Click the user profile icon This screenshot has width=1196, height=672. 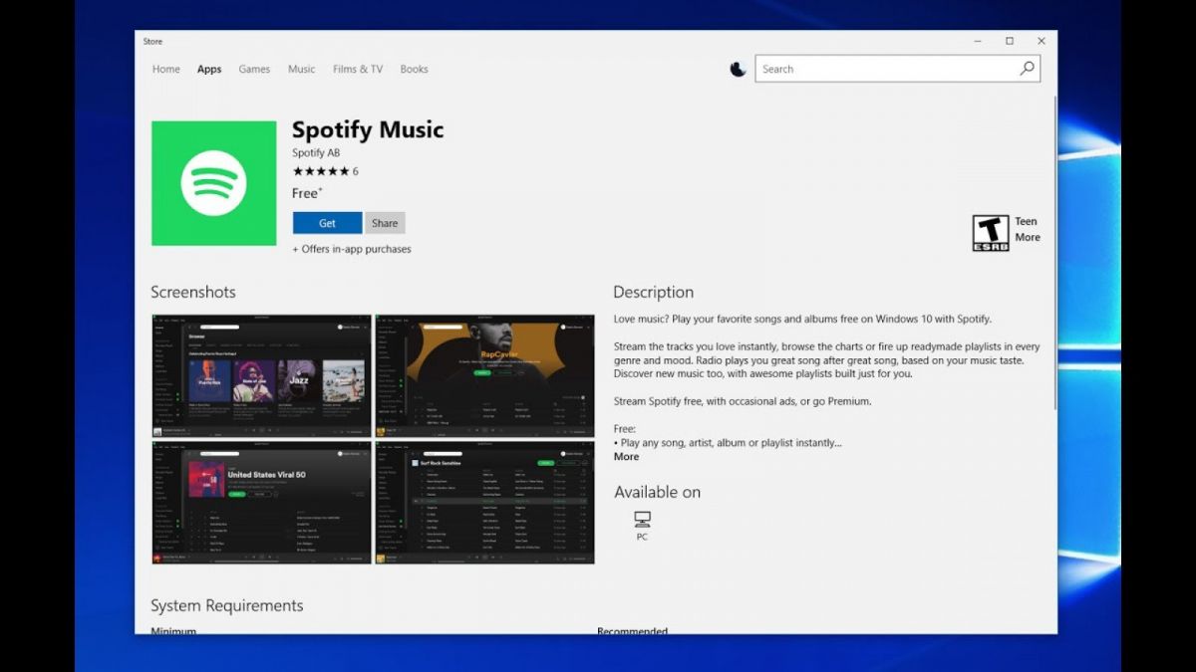pos(738,69)
